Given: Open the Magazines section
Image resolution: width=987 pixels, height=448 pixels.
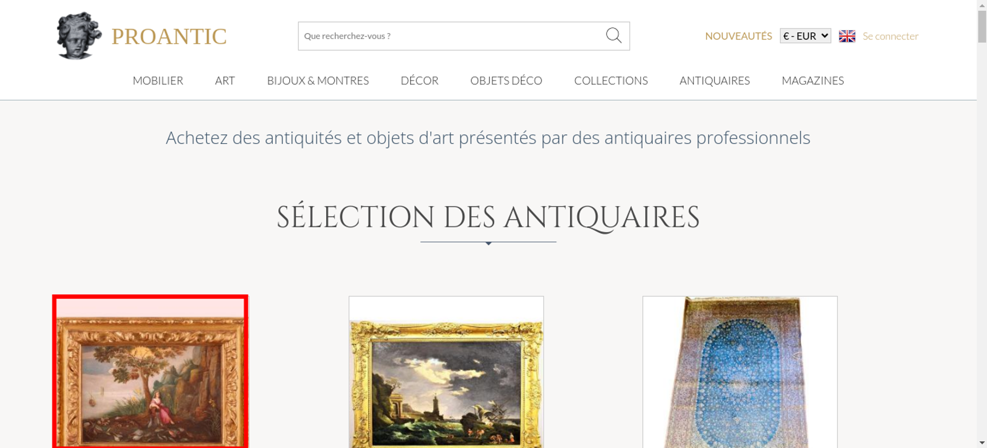Looking at the screenshot, I should 813,80.
